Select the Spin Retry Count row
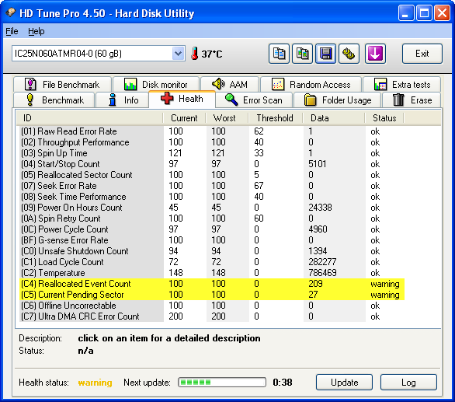The width and height of the screenshot is (455, 402). point(212,218)
